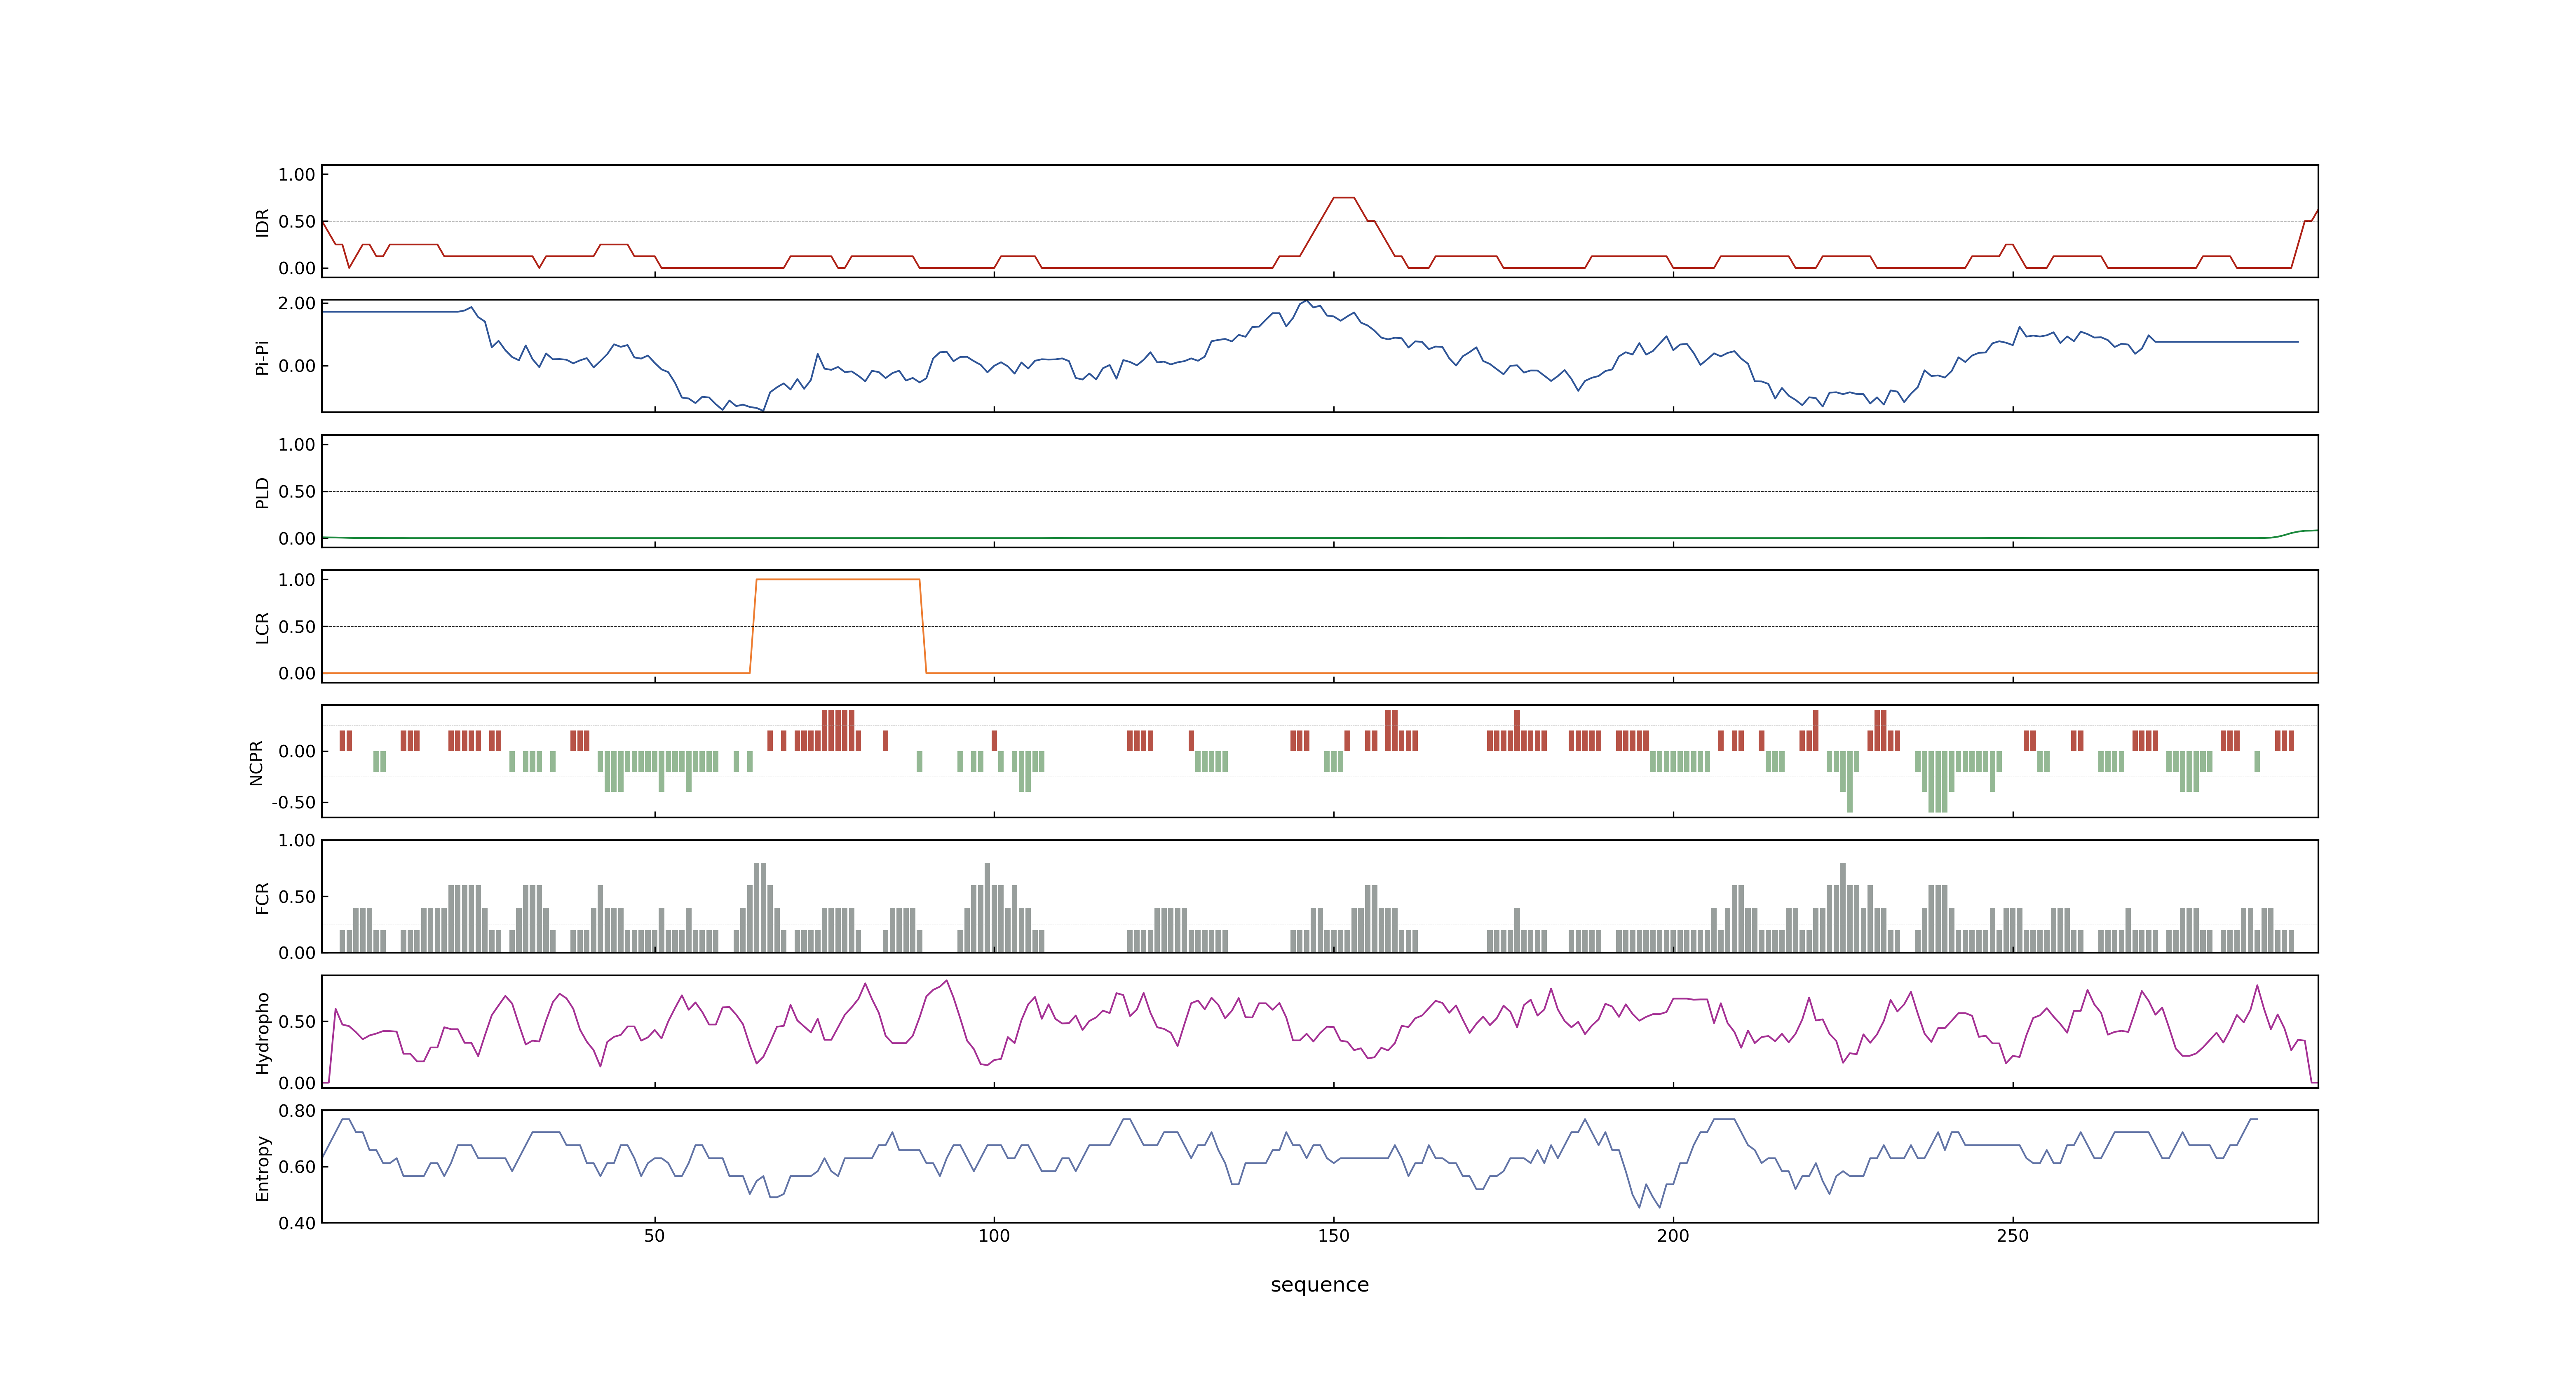Click the Pi-Pi y-axis label
The width and height of the screenshot is (2576, 1374).
click(x=262, y=358)
